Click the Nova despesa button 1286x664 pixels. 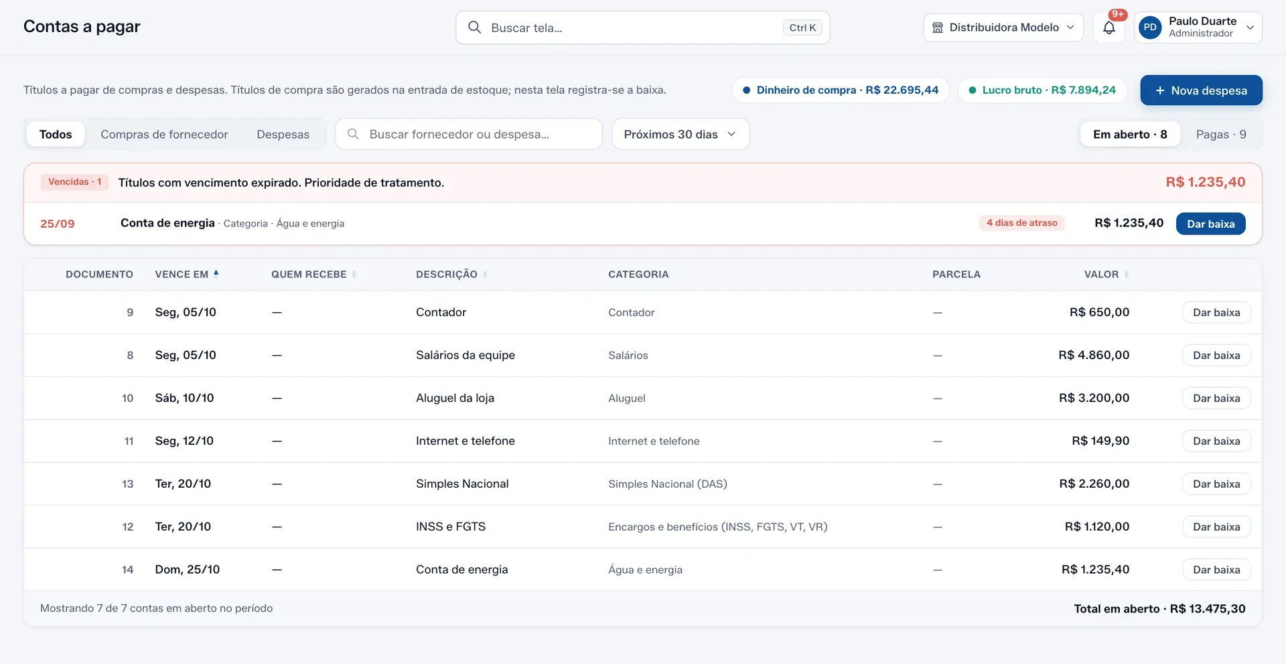pos(1202,90)
